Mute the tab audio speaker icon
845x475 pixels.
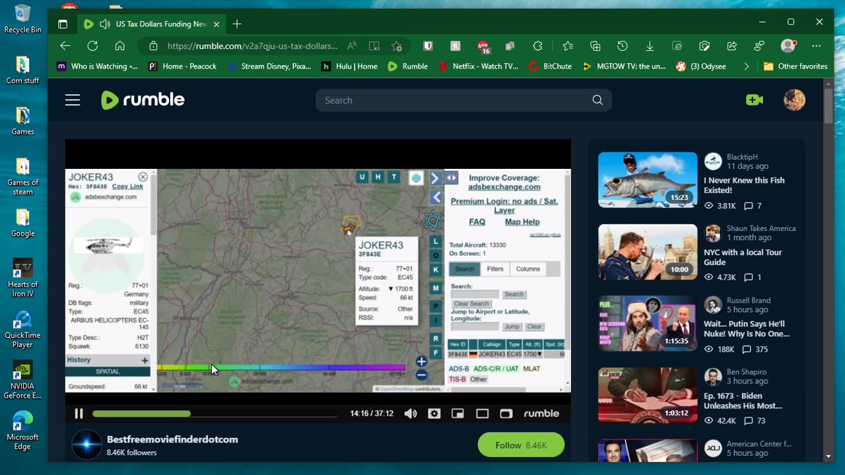104,24
